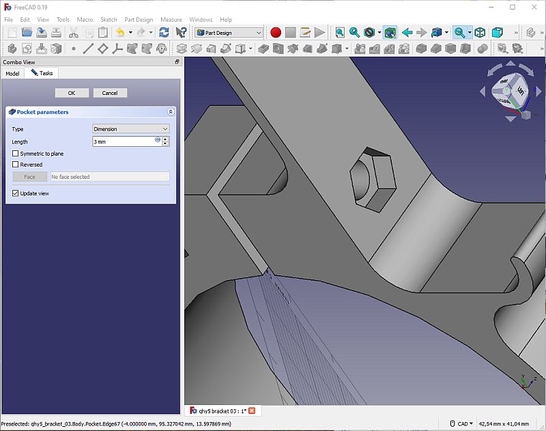Click the Datum point icon
Screen dimensions: 546x431
tap(74, 48)
